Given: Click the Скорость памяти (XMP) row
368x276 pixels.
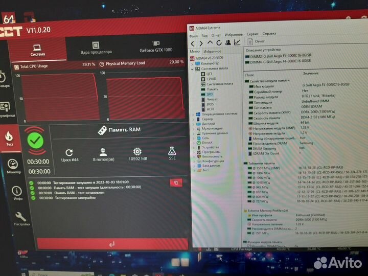Looking at the screenshot, I should (x=292, y=112).
